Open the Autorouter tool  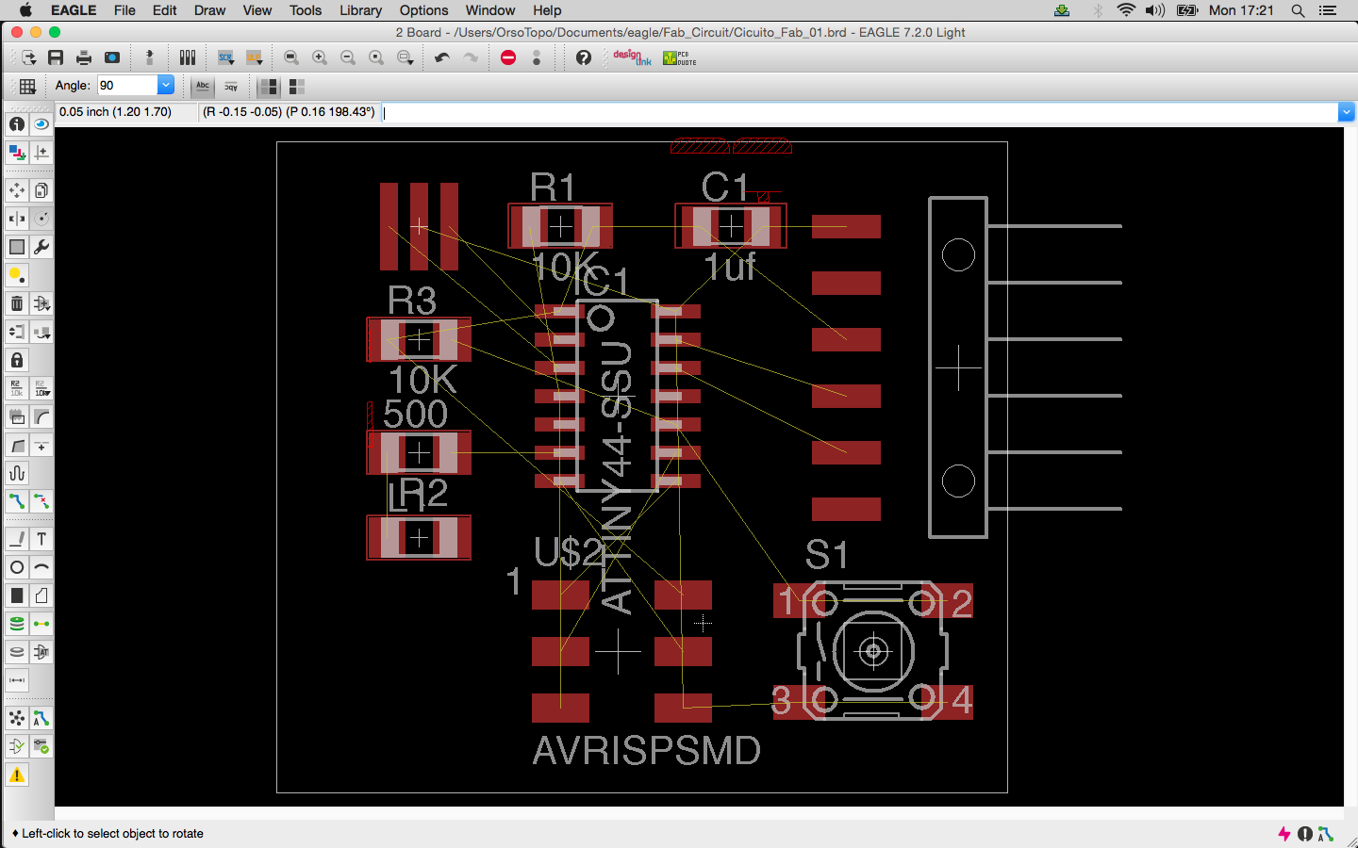pos(41,718)
